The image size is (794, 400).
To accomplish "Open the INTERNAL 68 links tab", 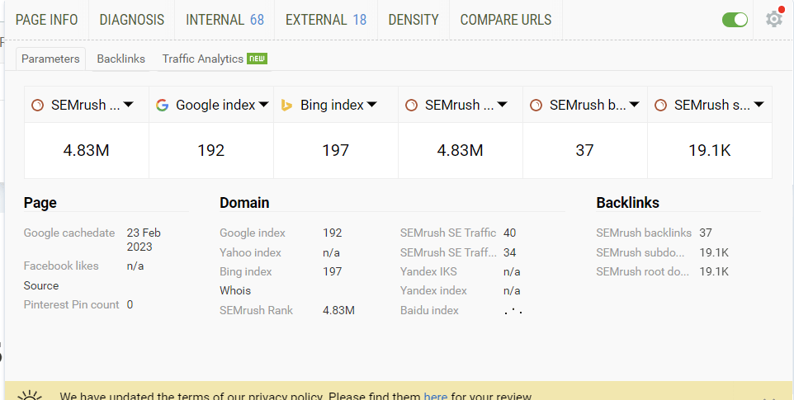I will pyautogui.click(x=224, y=20).
